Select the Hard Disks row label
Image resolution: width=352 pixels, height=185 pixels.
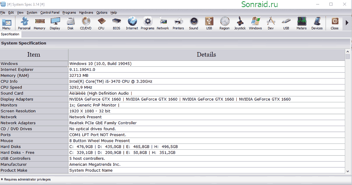point(10,146)
